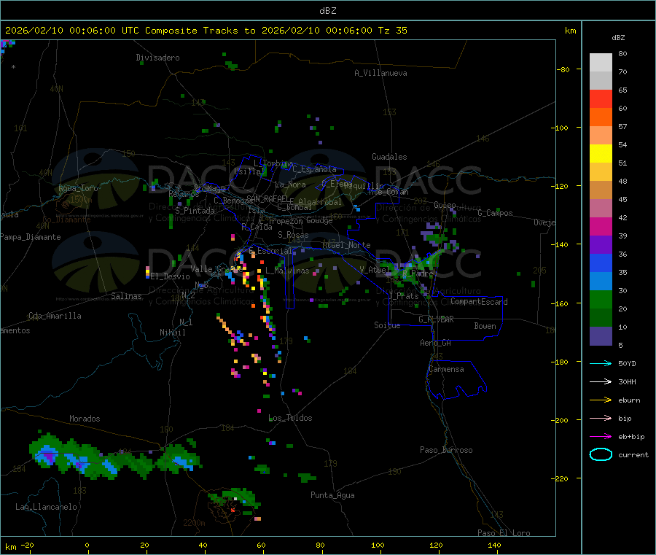The height and width of the screenshot is (555, 656).
Task: Click the S_Pintada map label
Action: (195, 211)
